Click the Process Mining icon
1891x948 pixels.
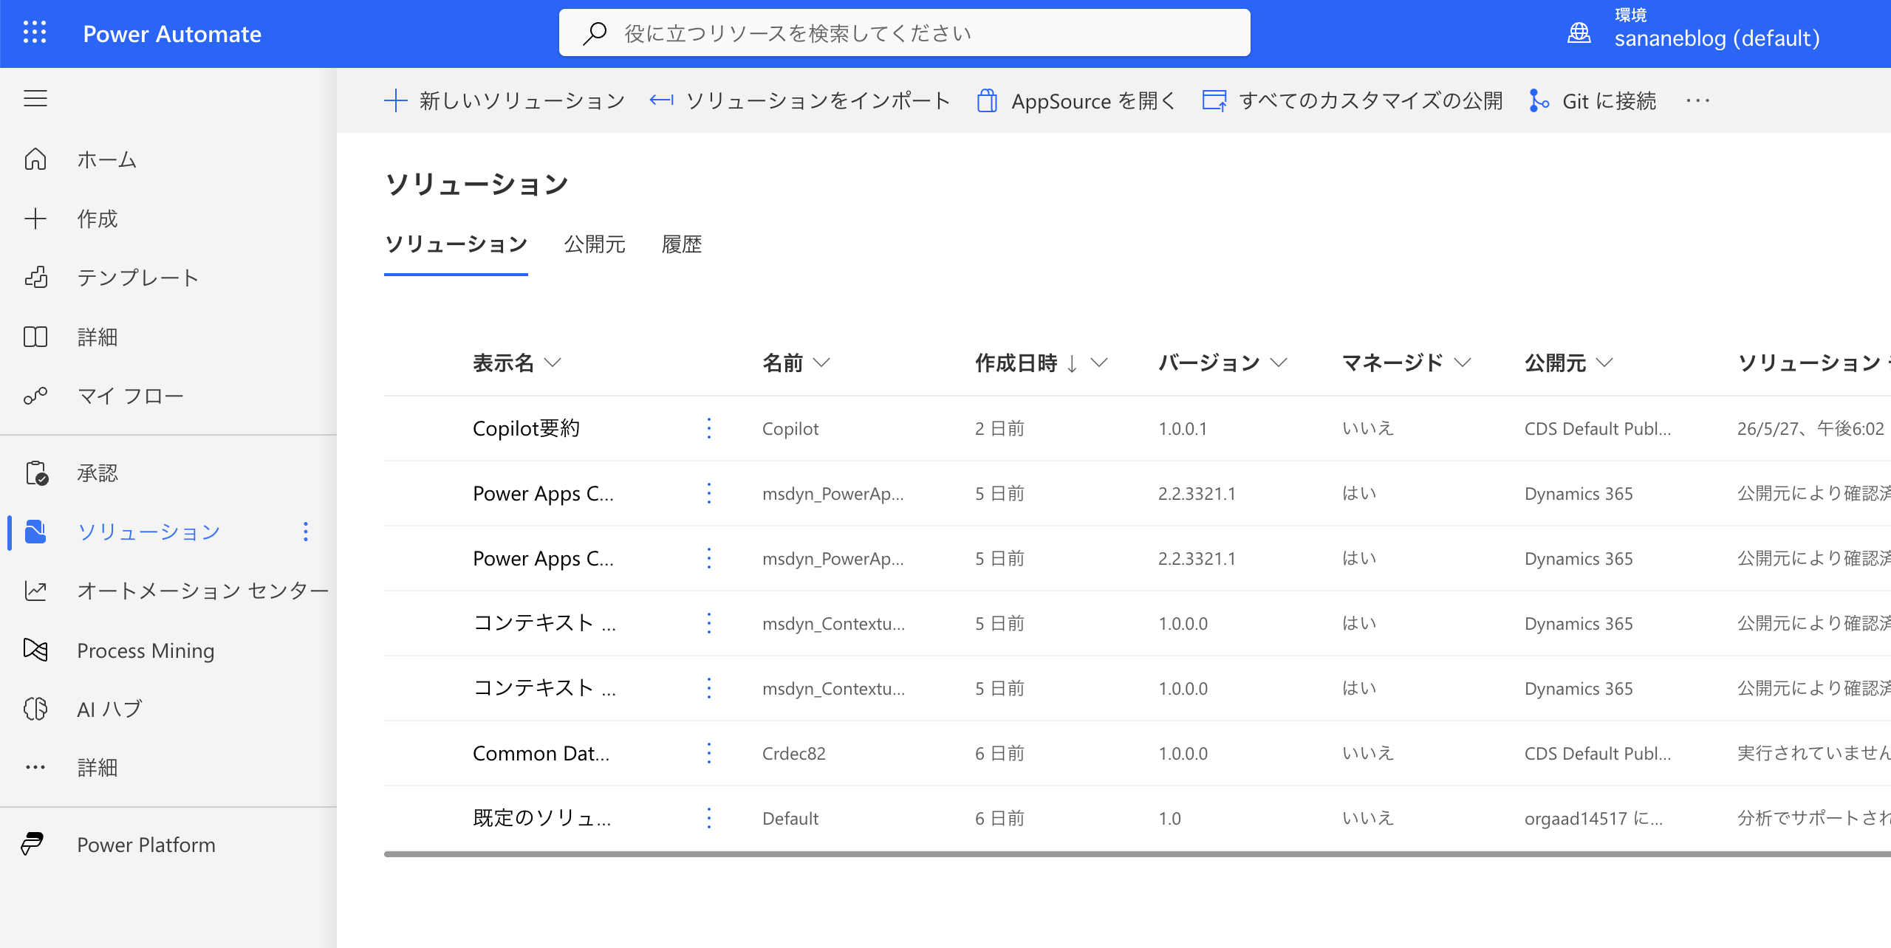tap(35, 650)
